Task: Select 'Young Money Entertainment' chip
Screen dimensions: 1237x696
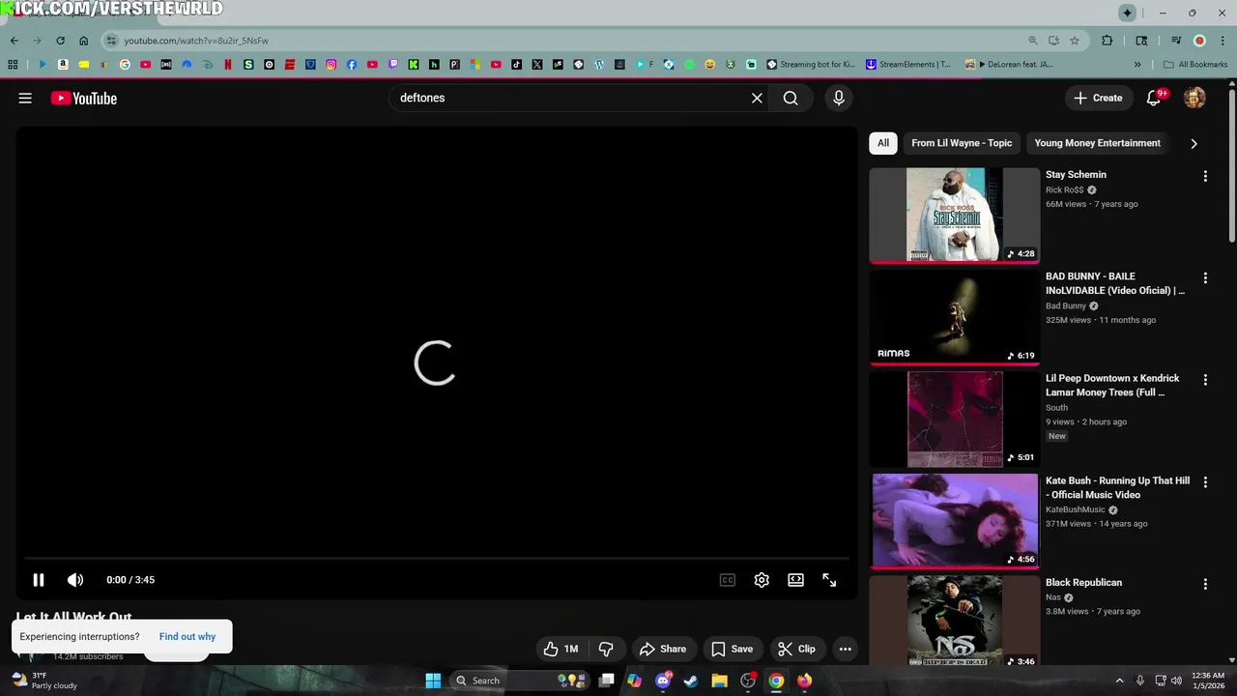Action: point(1097,143)
